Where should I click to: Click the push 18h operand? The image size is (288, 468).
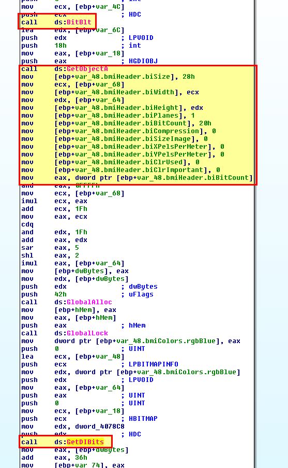tap(60, 46)
